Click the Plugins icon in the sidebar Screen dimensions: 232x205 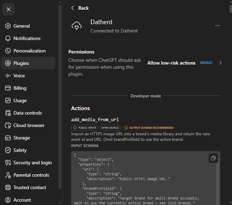(8, 63)
